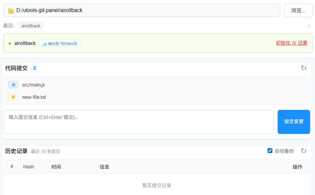Click the 新 new-file badge for new-file.txt
Image resolution: width=315 pixels, height=195 pixels.
click(x=13, y=97)
